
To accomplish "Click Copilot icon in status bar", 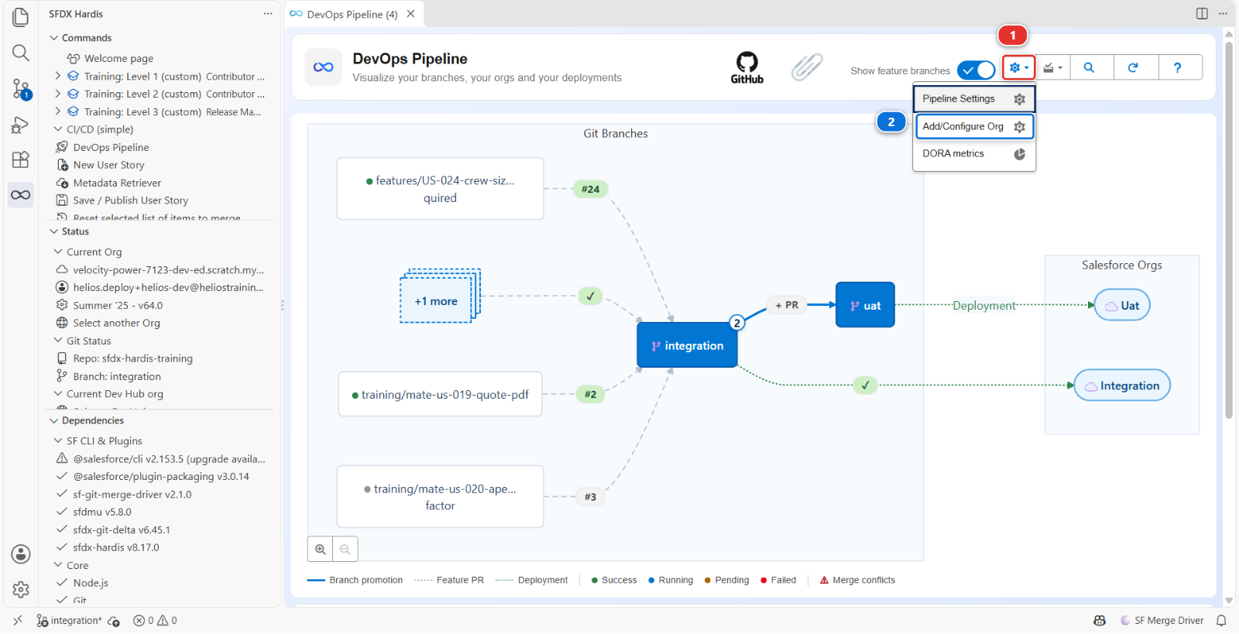I will click(1100, 621).
